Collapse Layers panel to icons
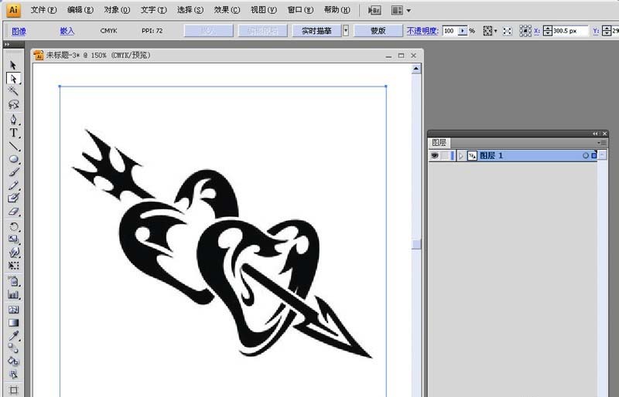Image resolution: width=619 pixels, height=397 pixels. pos(595,134)
